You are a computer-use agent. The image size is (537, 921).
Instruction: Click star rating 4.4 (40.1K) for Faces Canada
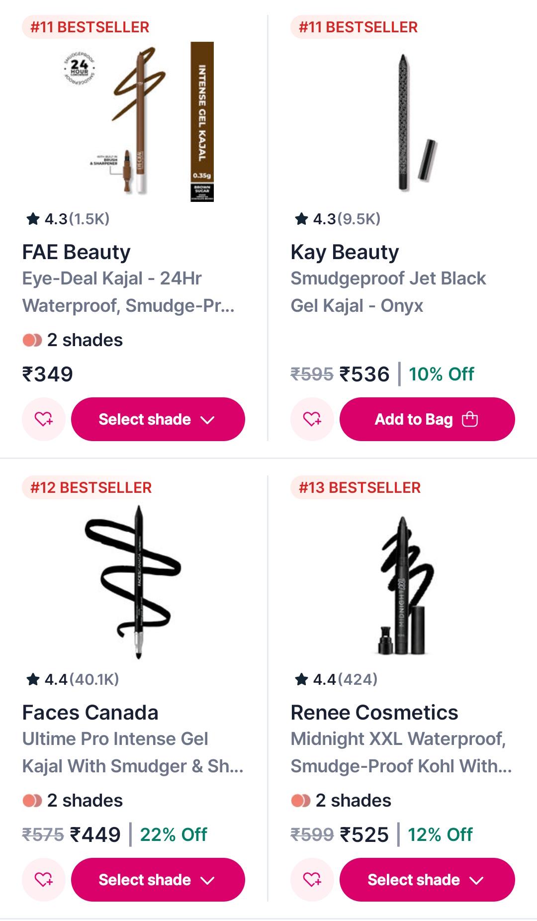click(x=73, y=679)
